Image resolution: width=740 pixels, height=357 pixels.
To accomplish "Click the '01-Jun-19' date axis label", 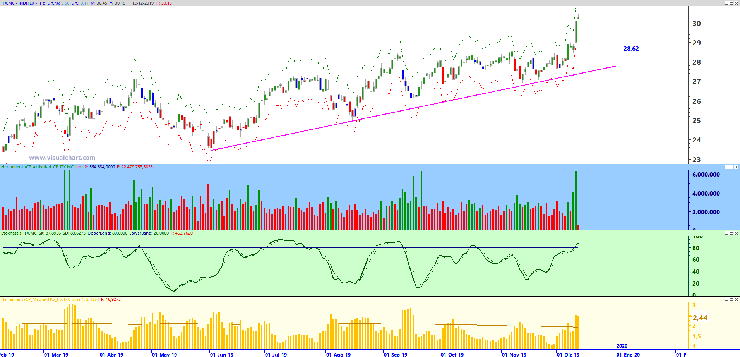I will point(222,354).
